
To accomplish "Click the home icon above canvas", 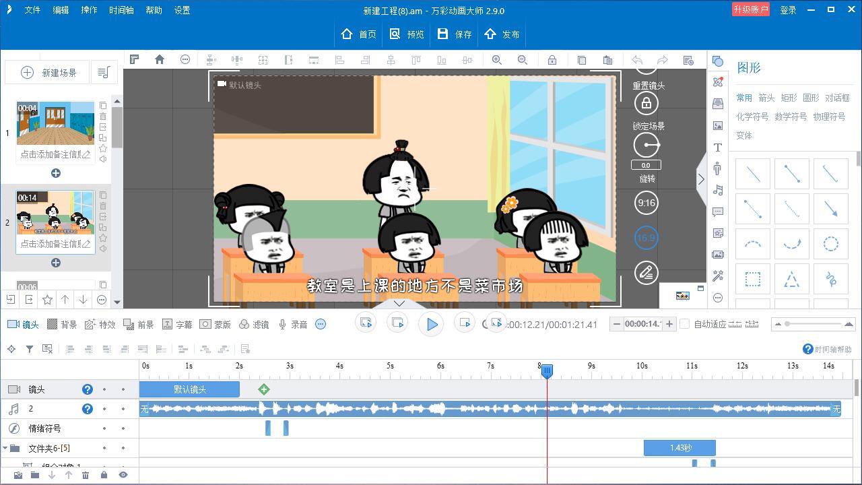I will [160, 59].
